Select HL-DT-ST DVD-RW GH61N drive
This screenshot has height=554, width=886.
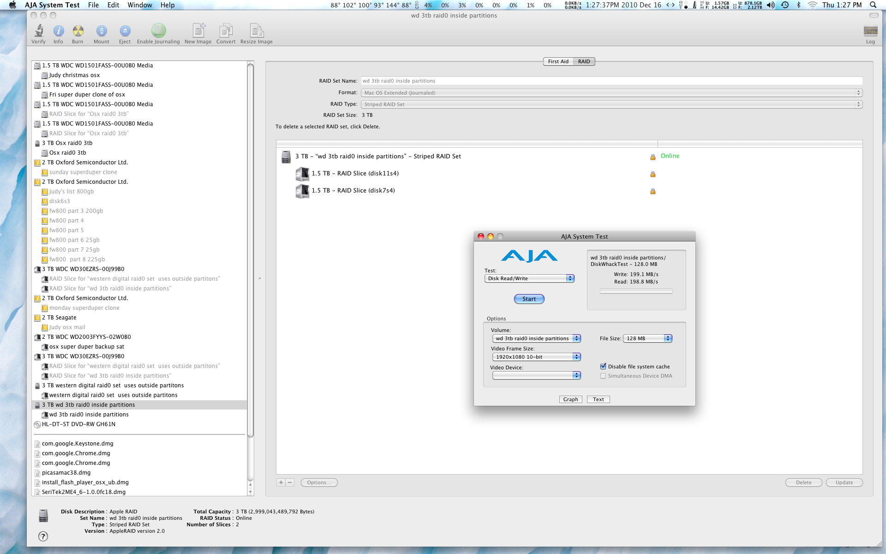point(78,424)
